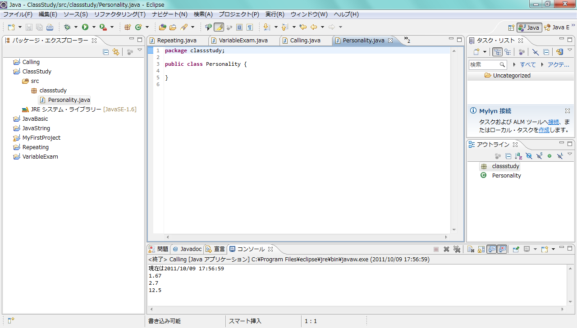Open the hidden editor tabs list

click(407, 40)
